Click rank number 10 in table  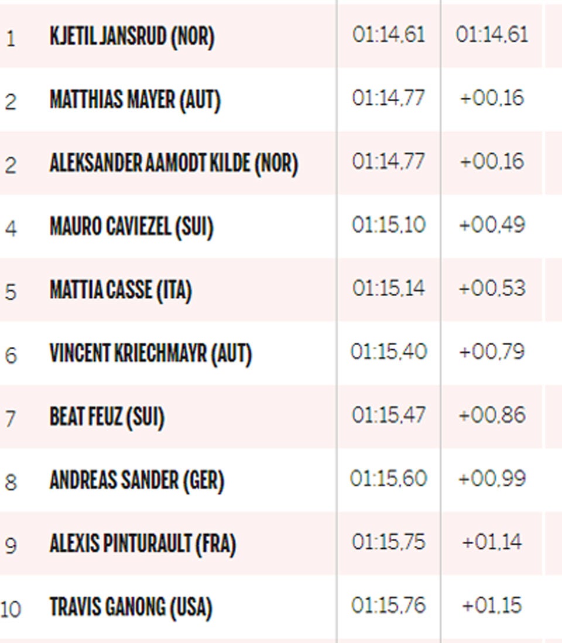[11, 609]
